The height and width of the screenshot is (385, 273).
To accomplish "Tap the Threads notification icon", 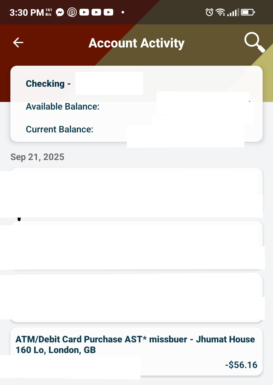I will tap(72, 12).
